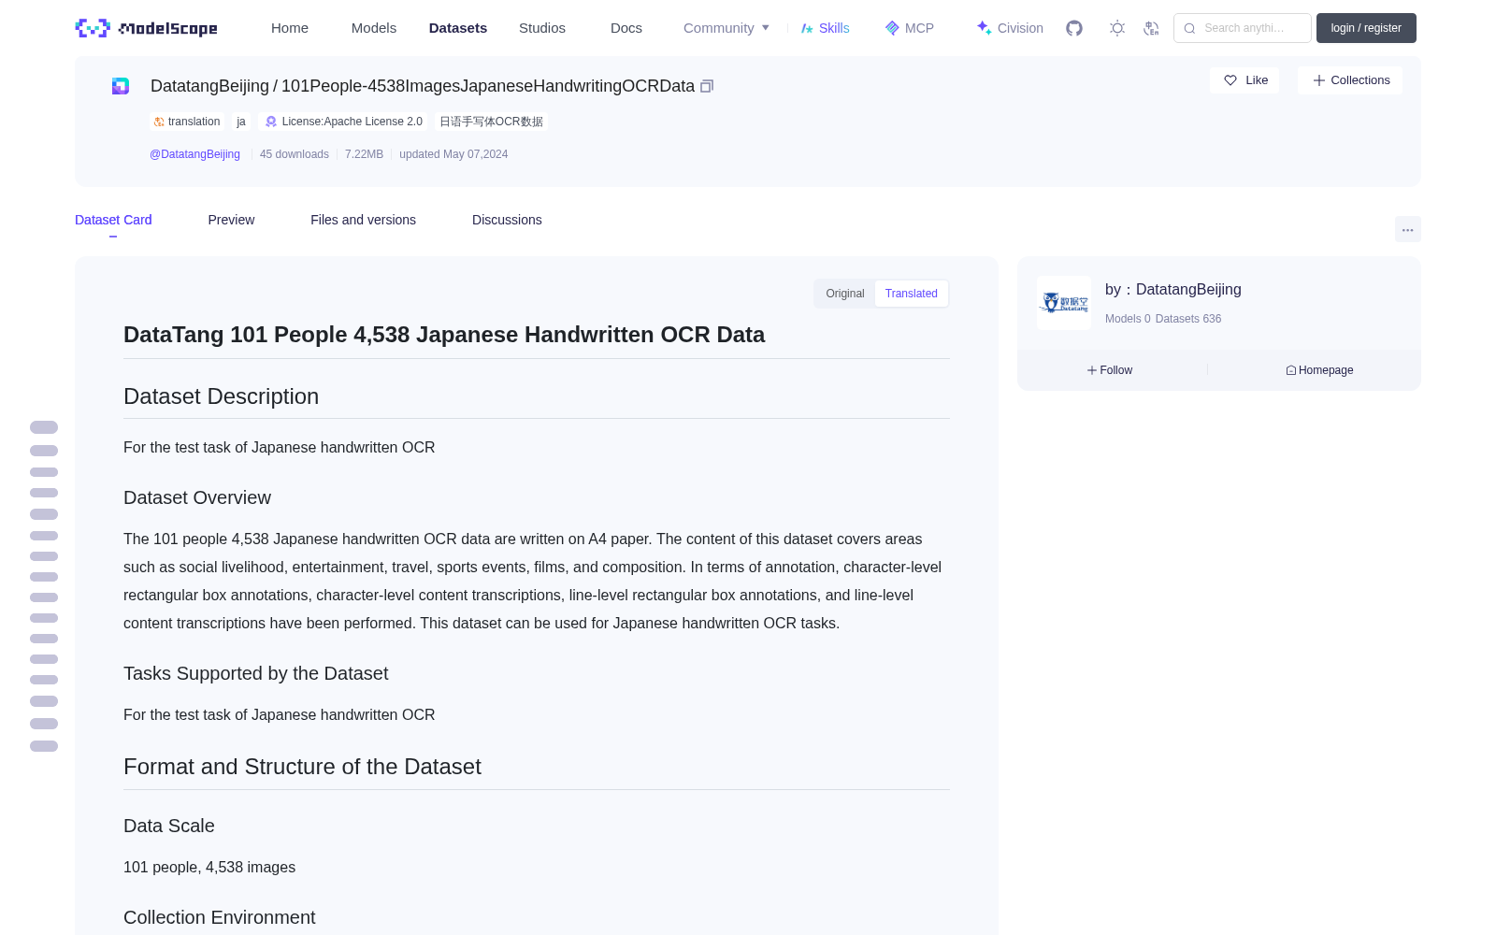Add dataset to Collections
Viewport: 1496px width, 935px height.
click(x=1350, y=80)
